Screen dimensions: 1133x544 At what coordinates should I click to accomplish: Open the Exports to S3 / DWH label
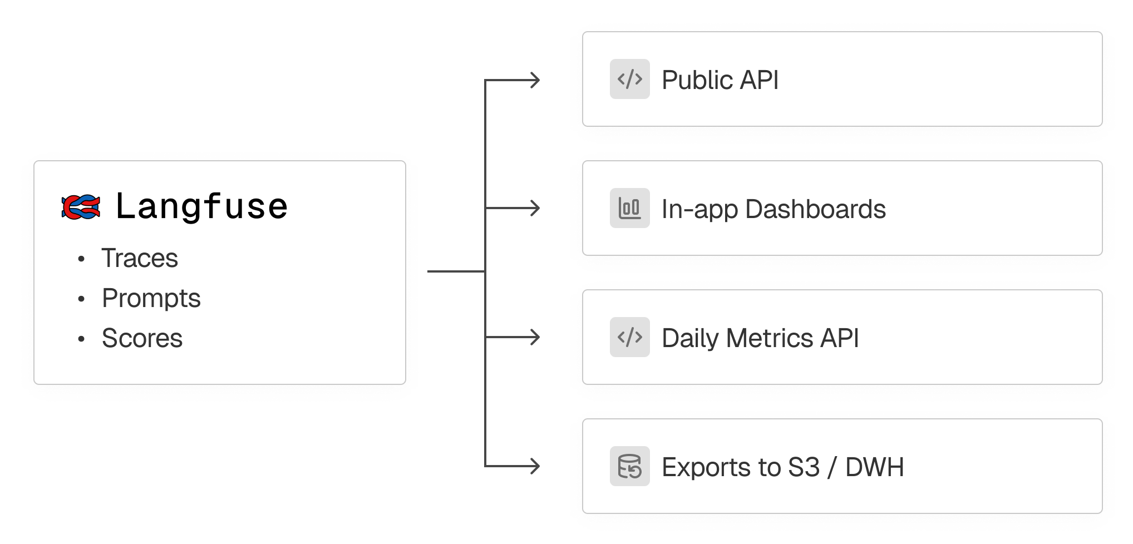tap(782, 467)
